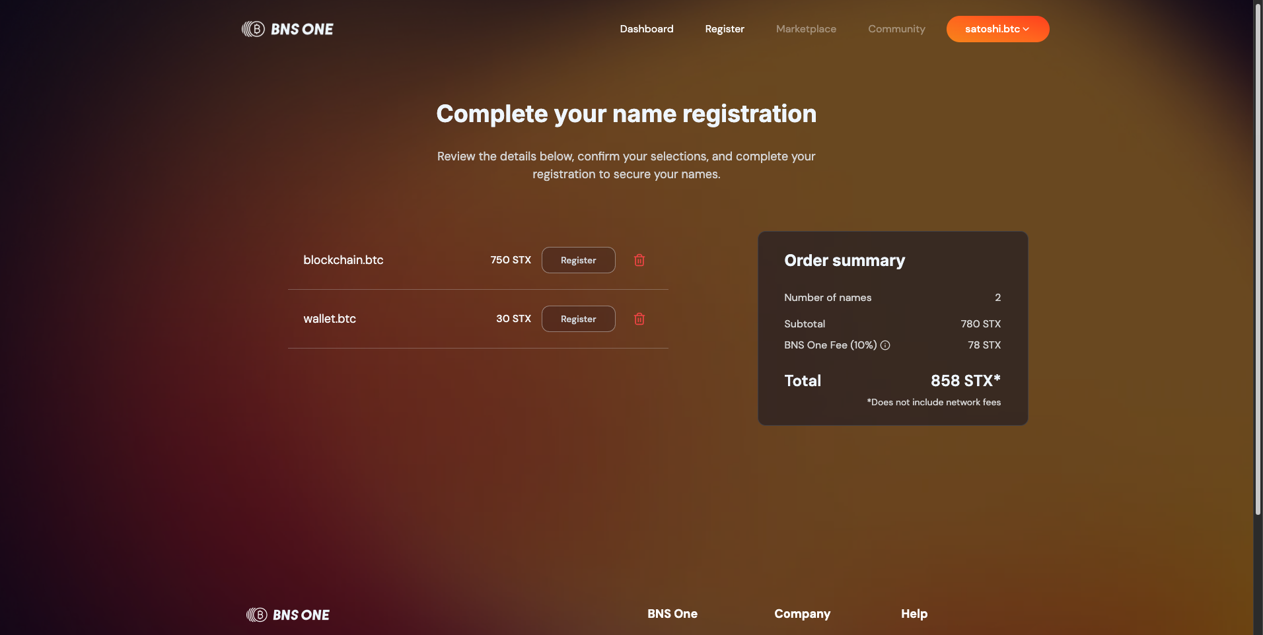This screenshot has height=635, width=1263.
Task: Click the 30 STX price
Action: [513, 319]
